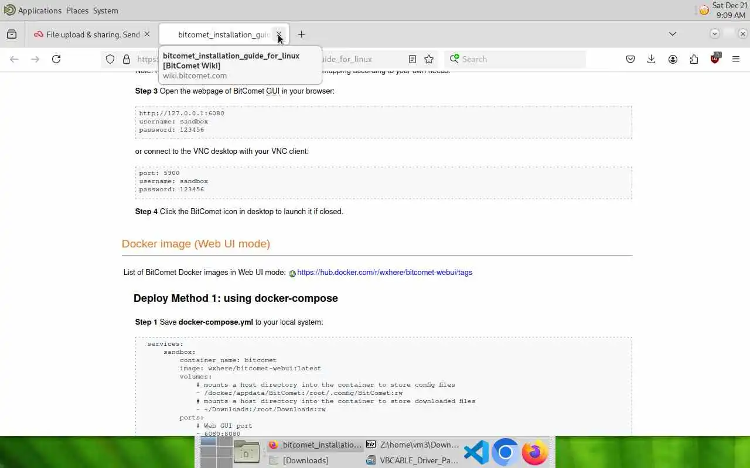Launch Chromium from the taskbar
Screen dimensions: 750x468
click(x=505, y=452)
